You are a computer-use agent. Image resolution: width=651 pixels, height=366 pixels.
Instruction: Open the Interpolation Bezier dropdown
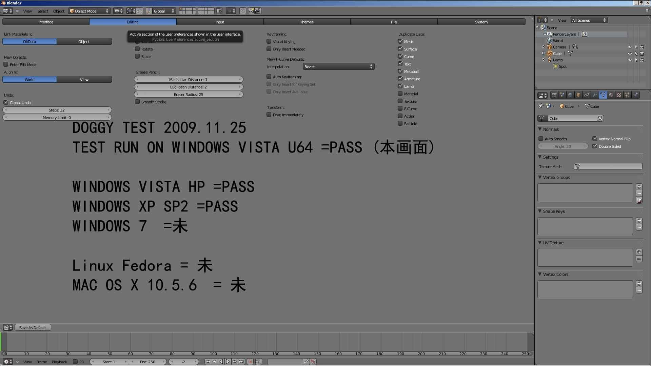coord(338,67)
